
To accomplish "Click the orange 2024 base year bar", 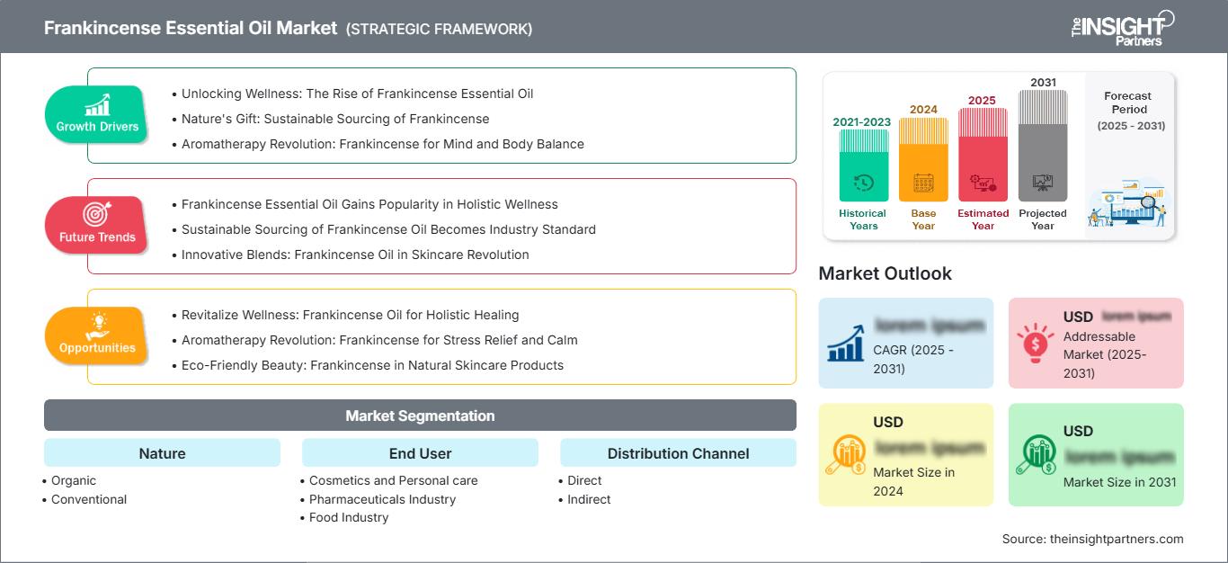I will click(923, 159).
